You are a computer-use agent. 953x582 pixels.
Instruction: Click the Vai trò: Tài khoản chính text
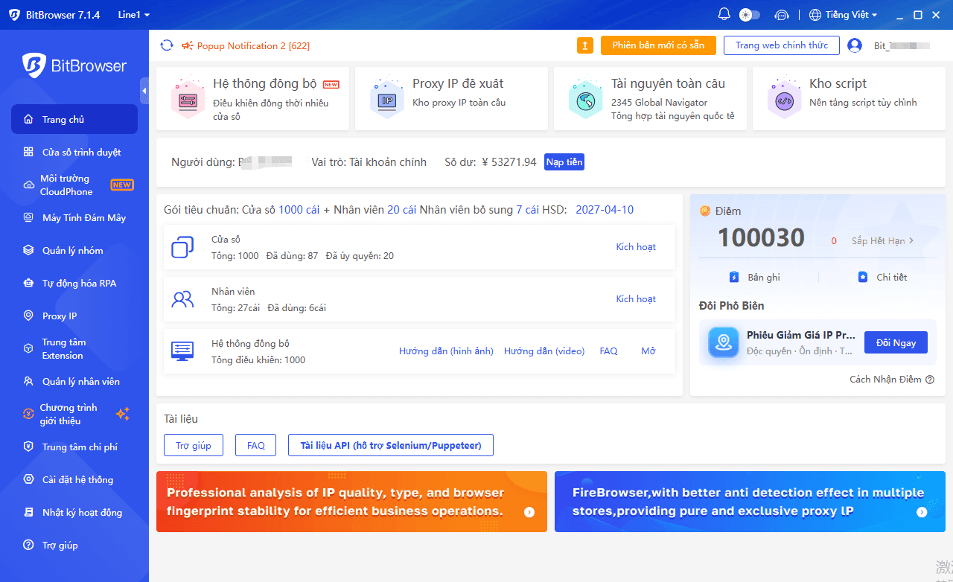point(369,162)
